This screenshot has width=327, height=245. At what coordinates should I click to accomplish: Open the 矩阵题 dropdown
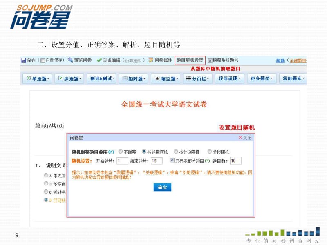(x=134, y=78)
